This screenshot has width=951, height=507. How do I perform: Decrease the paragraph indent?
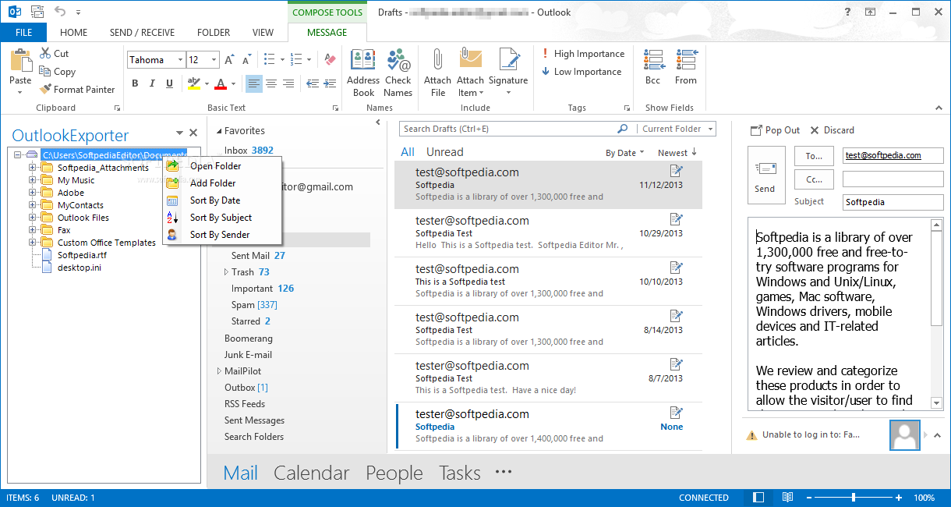click(313, 83)
